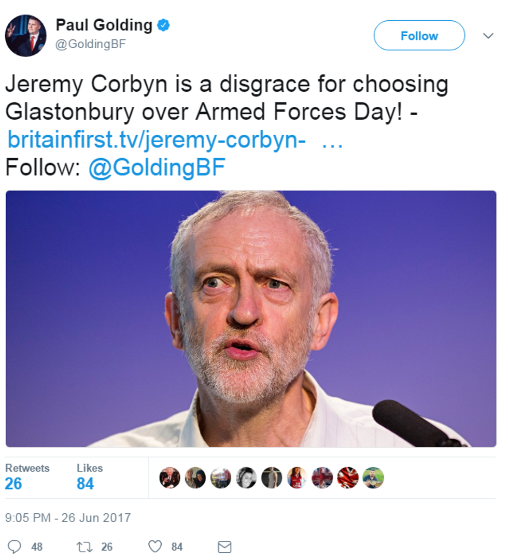Click the blue verified badge beside the name
Viewport: 508px width, 560px height.
tap(164, 25)
